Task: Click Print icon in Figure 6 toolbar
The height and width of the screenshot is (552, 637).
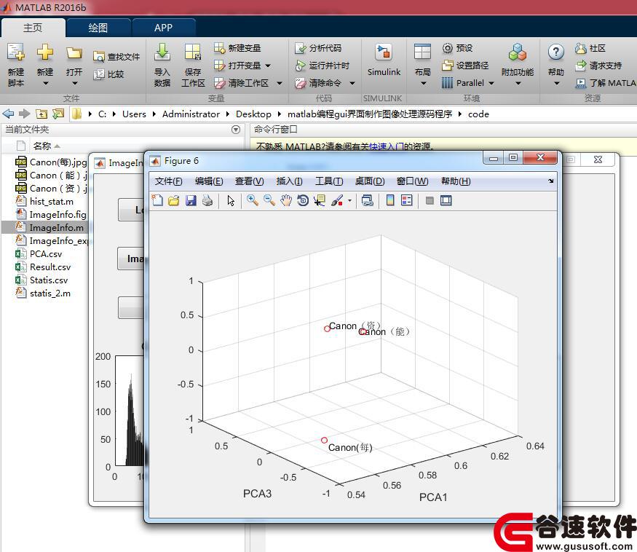Action: (207, 200)
